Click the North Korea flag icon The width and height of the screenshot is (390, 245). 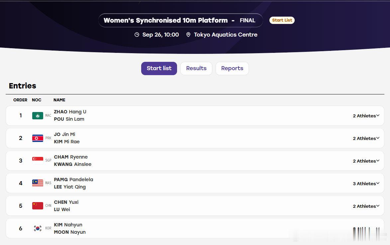coord(38,138)
